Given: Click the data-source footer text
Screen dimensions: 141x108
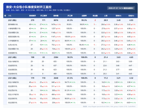Looking at the screenshot, I should [x=109, y=107].
